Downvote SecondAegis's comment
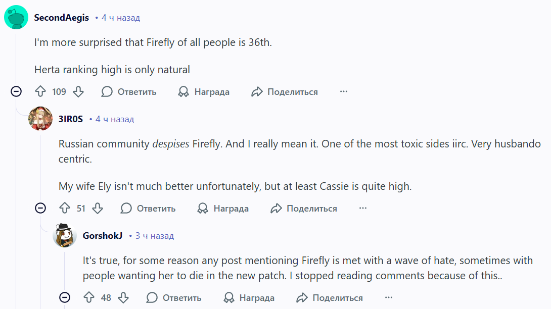This screenshot has width=551, height=309. point(78,92)
